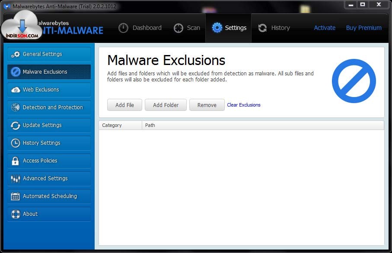Screen dimensions: 392x253
Task: Open History Settings page
Action: 49,143
